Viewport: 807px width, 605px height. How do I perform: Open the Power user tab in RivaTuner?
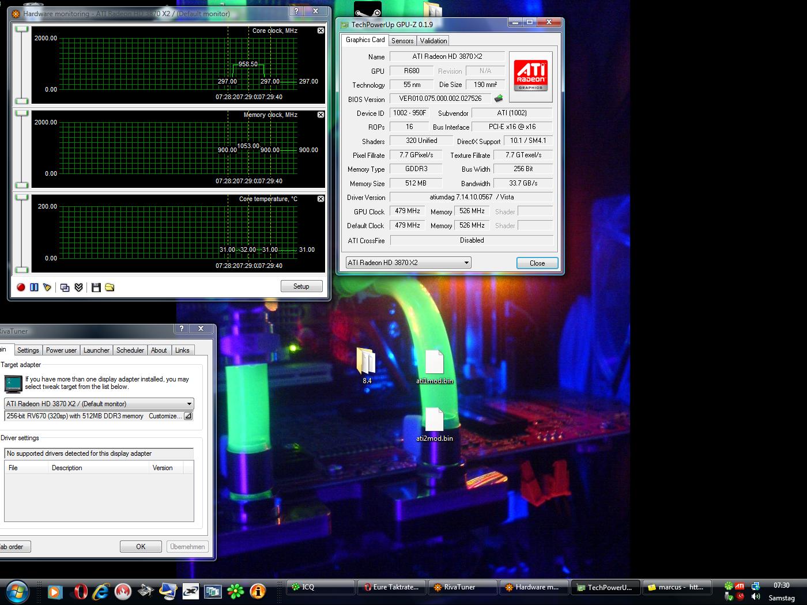(x=61, y=350)
